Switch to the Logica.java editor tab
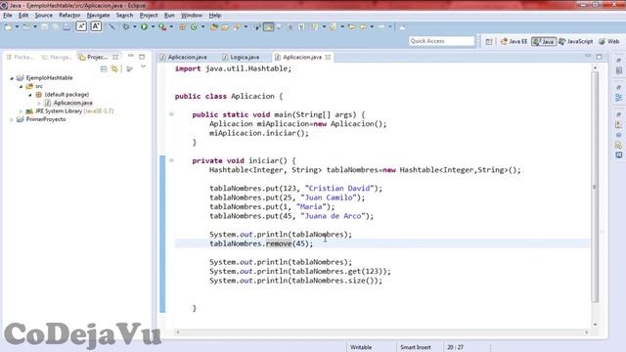The height and width of the screenshot is (352, 626). click(x=241, y=57)
